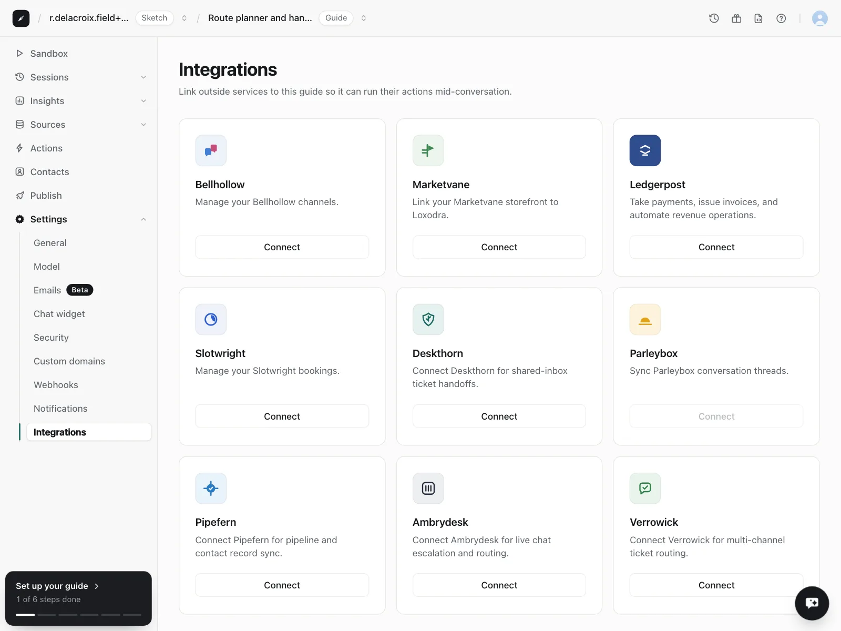The height and width of the screenshot is (631, 841).
Task: Expand the Insights section chevron
Action: click(143, 101)
